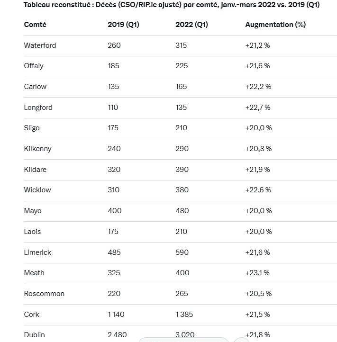Select Meath's +23,1 % increase value

pos(257,273)
